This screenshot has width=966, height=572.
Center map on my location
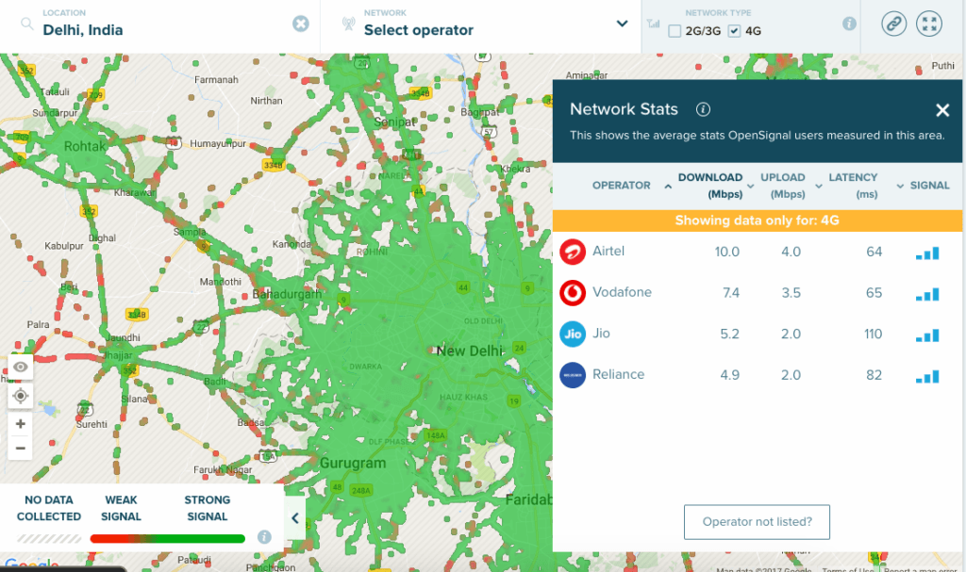click(x=21, y=395)
